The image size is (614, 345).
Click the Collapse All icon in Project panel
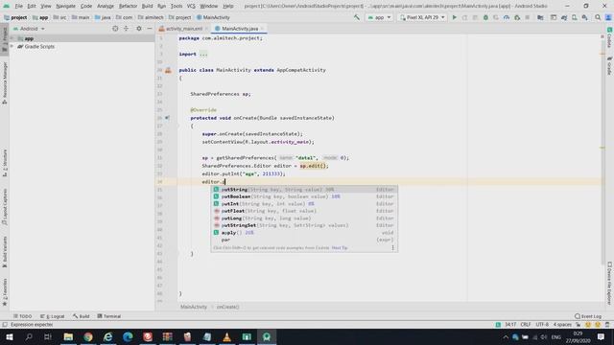[126, 29]
